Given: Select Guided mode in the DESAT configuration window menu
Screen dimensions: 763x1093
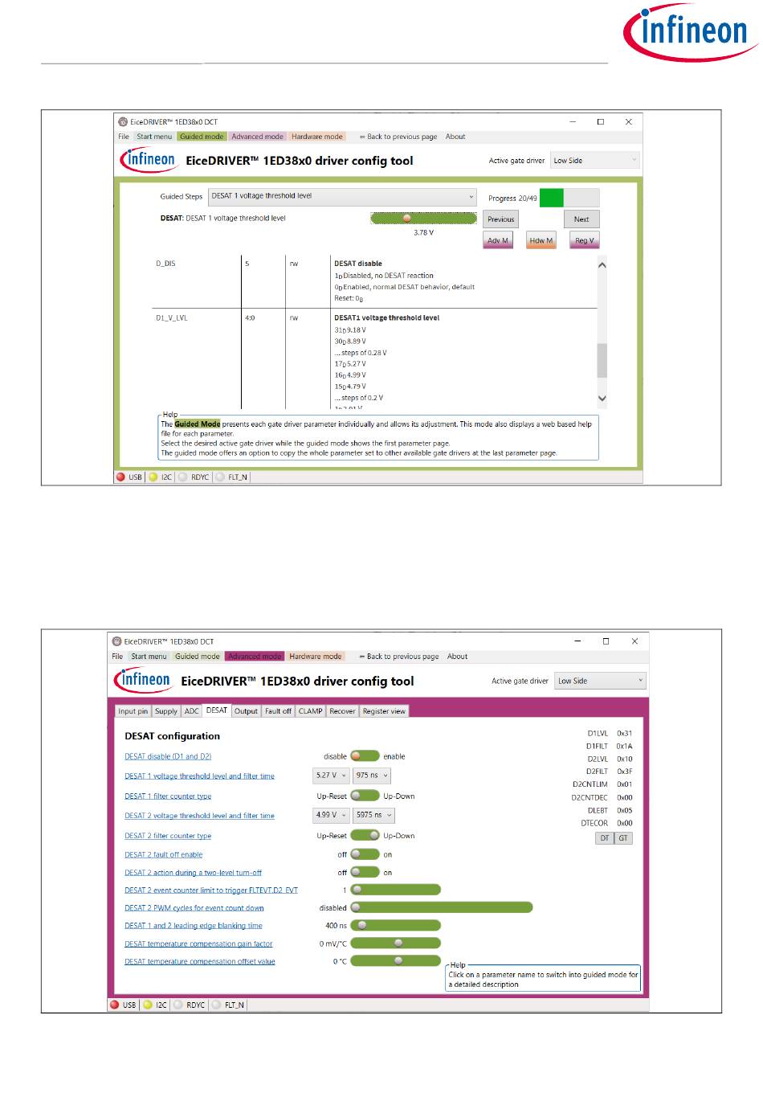Looking at the screenshot, I should [x=198, y=657].
